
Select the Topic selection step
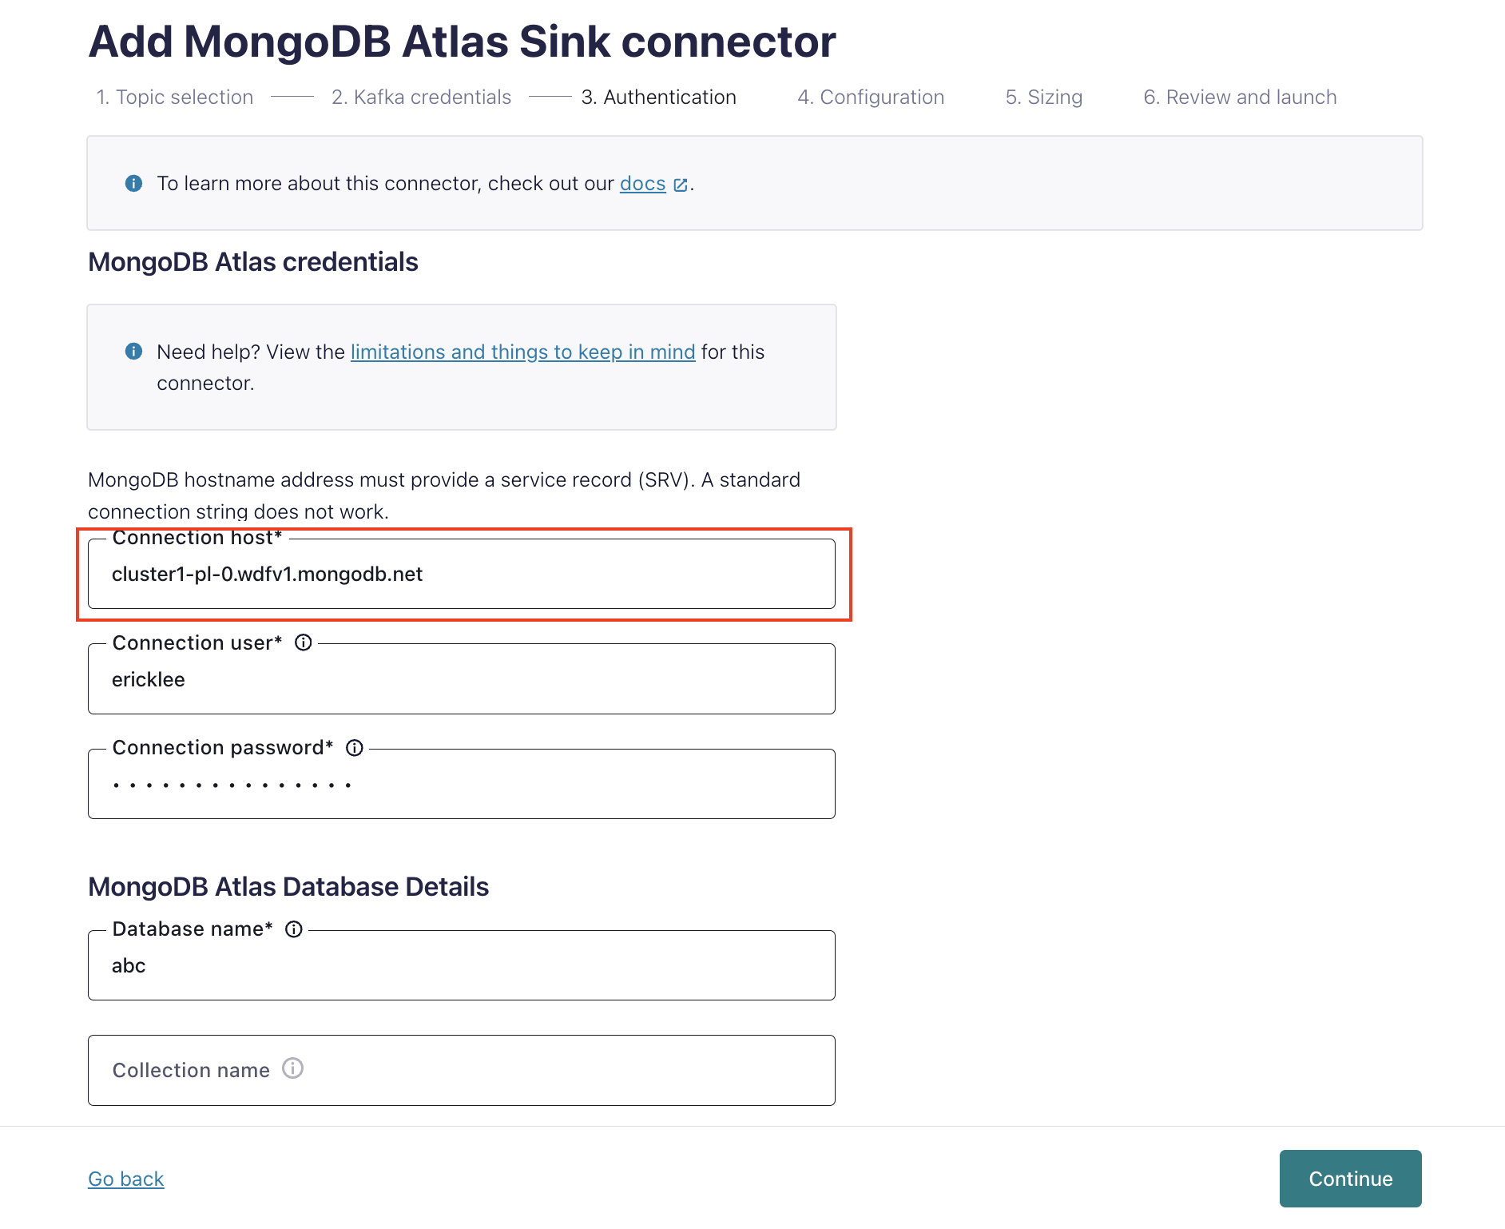coord(174,97)
